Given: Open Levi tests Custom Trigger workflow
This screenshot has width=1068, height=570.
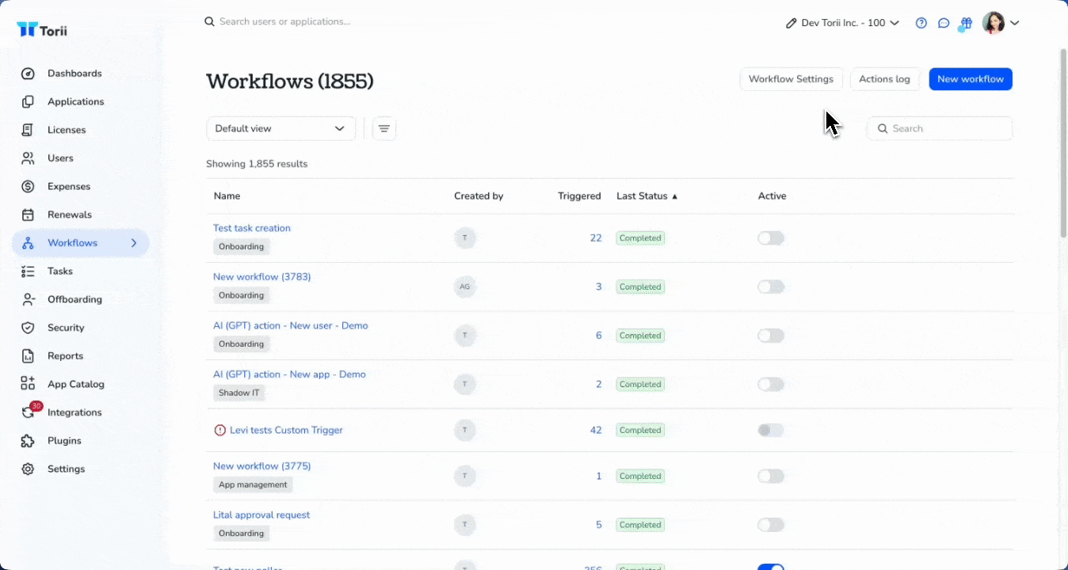Looking at the screenshot, I should pos(286,431).
